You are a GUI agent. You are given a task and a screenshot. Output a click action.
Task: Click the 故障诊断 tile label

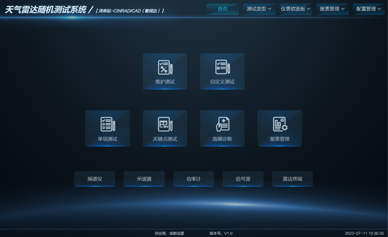pyautogui.click(x=222, y=139)
